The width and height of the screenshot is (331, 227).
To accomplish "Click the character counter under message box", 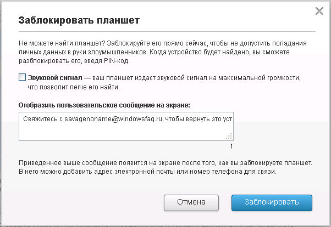I will coord(231,146).
